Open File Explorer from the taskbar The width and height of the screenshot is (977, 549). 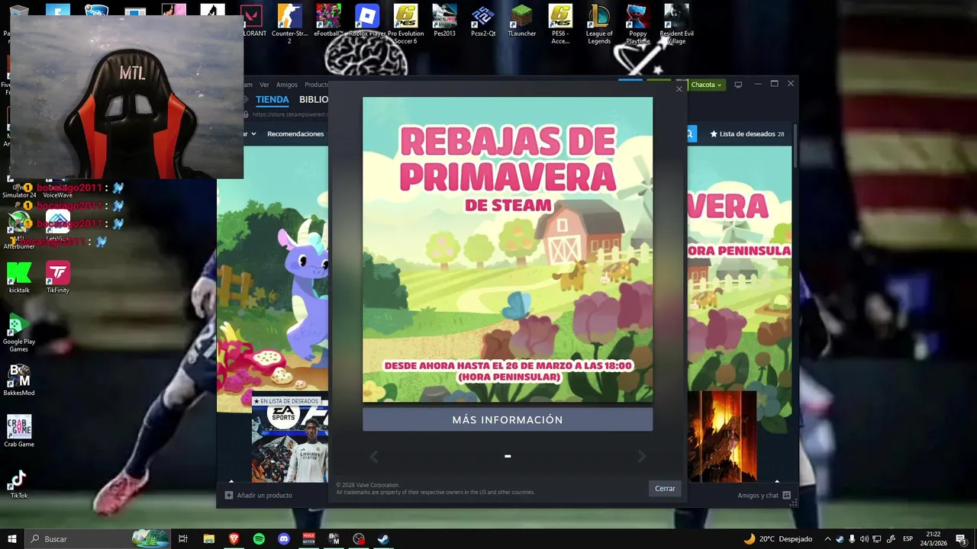[208, 539]
